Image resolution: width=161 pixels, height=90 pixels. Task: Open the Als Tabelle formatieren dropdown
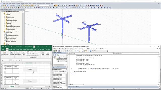point(33,54)
